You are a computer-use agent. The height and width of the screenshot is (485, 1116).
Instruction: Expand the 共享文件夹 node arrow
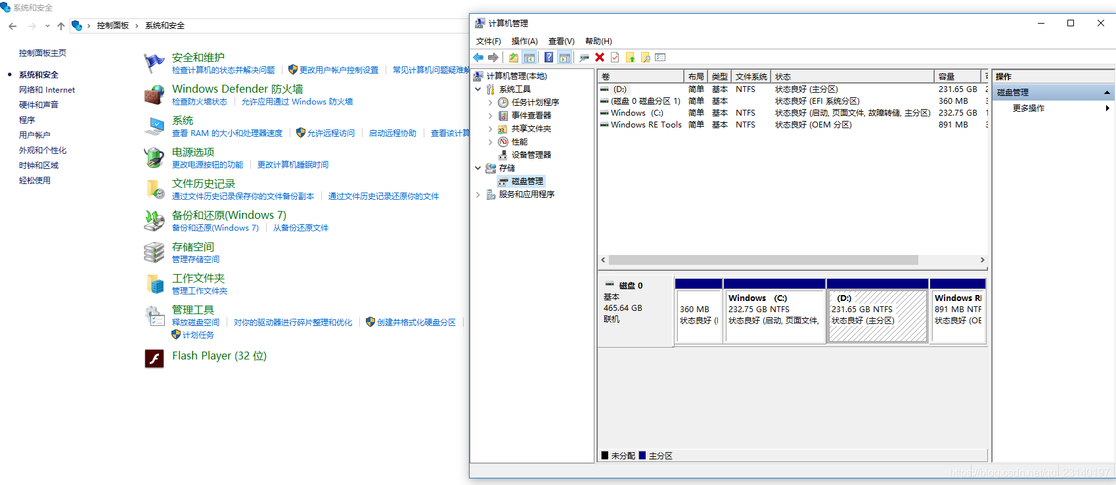coord(490,129)
